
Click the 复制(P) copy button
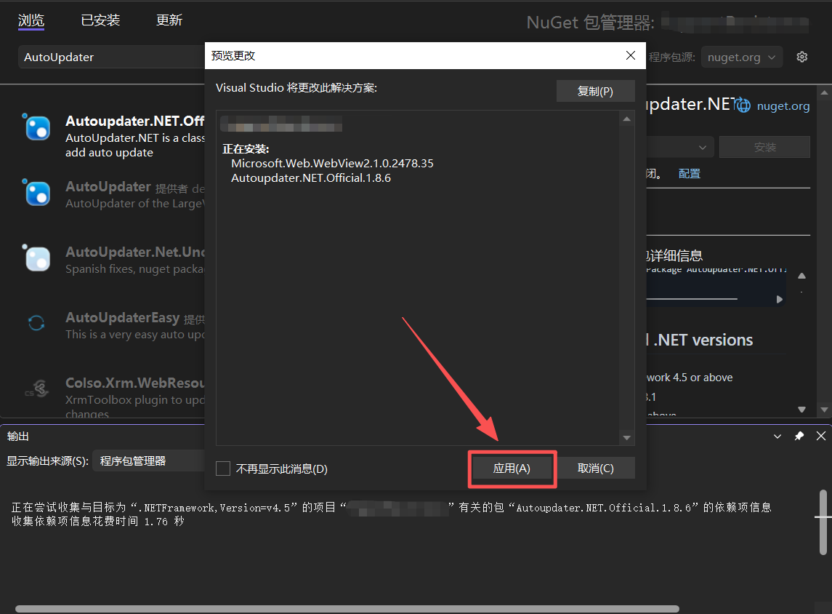click(595, 91)
